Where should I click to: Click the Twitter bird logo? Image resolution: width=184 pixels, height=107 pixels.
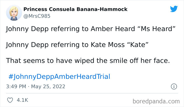pyautogui.click(x=174, y=9)
